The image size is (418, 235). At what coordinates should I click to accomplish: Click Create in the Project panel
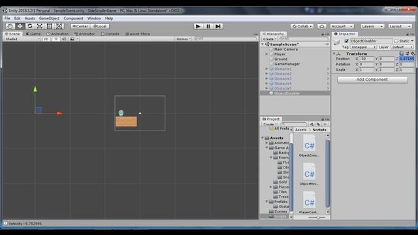click(x=270, y=124)
